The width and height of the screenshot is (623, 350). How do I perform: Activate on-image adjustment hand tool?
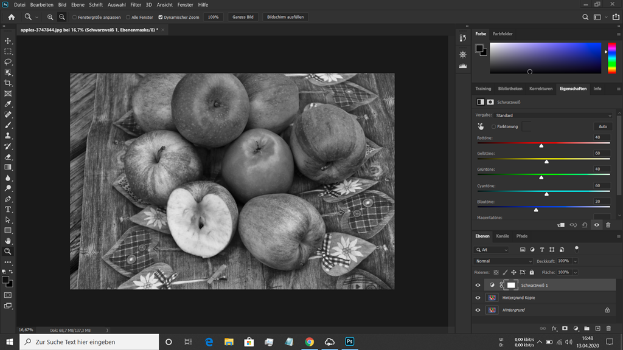pyautogui.click(x=481, y=126)
